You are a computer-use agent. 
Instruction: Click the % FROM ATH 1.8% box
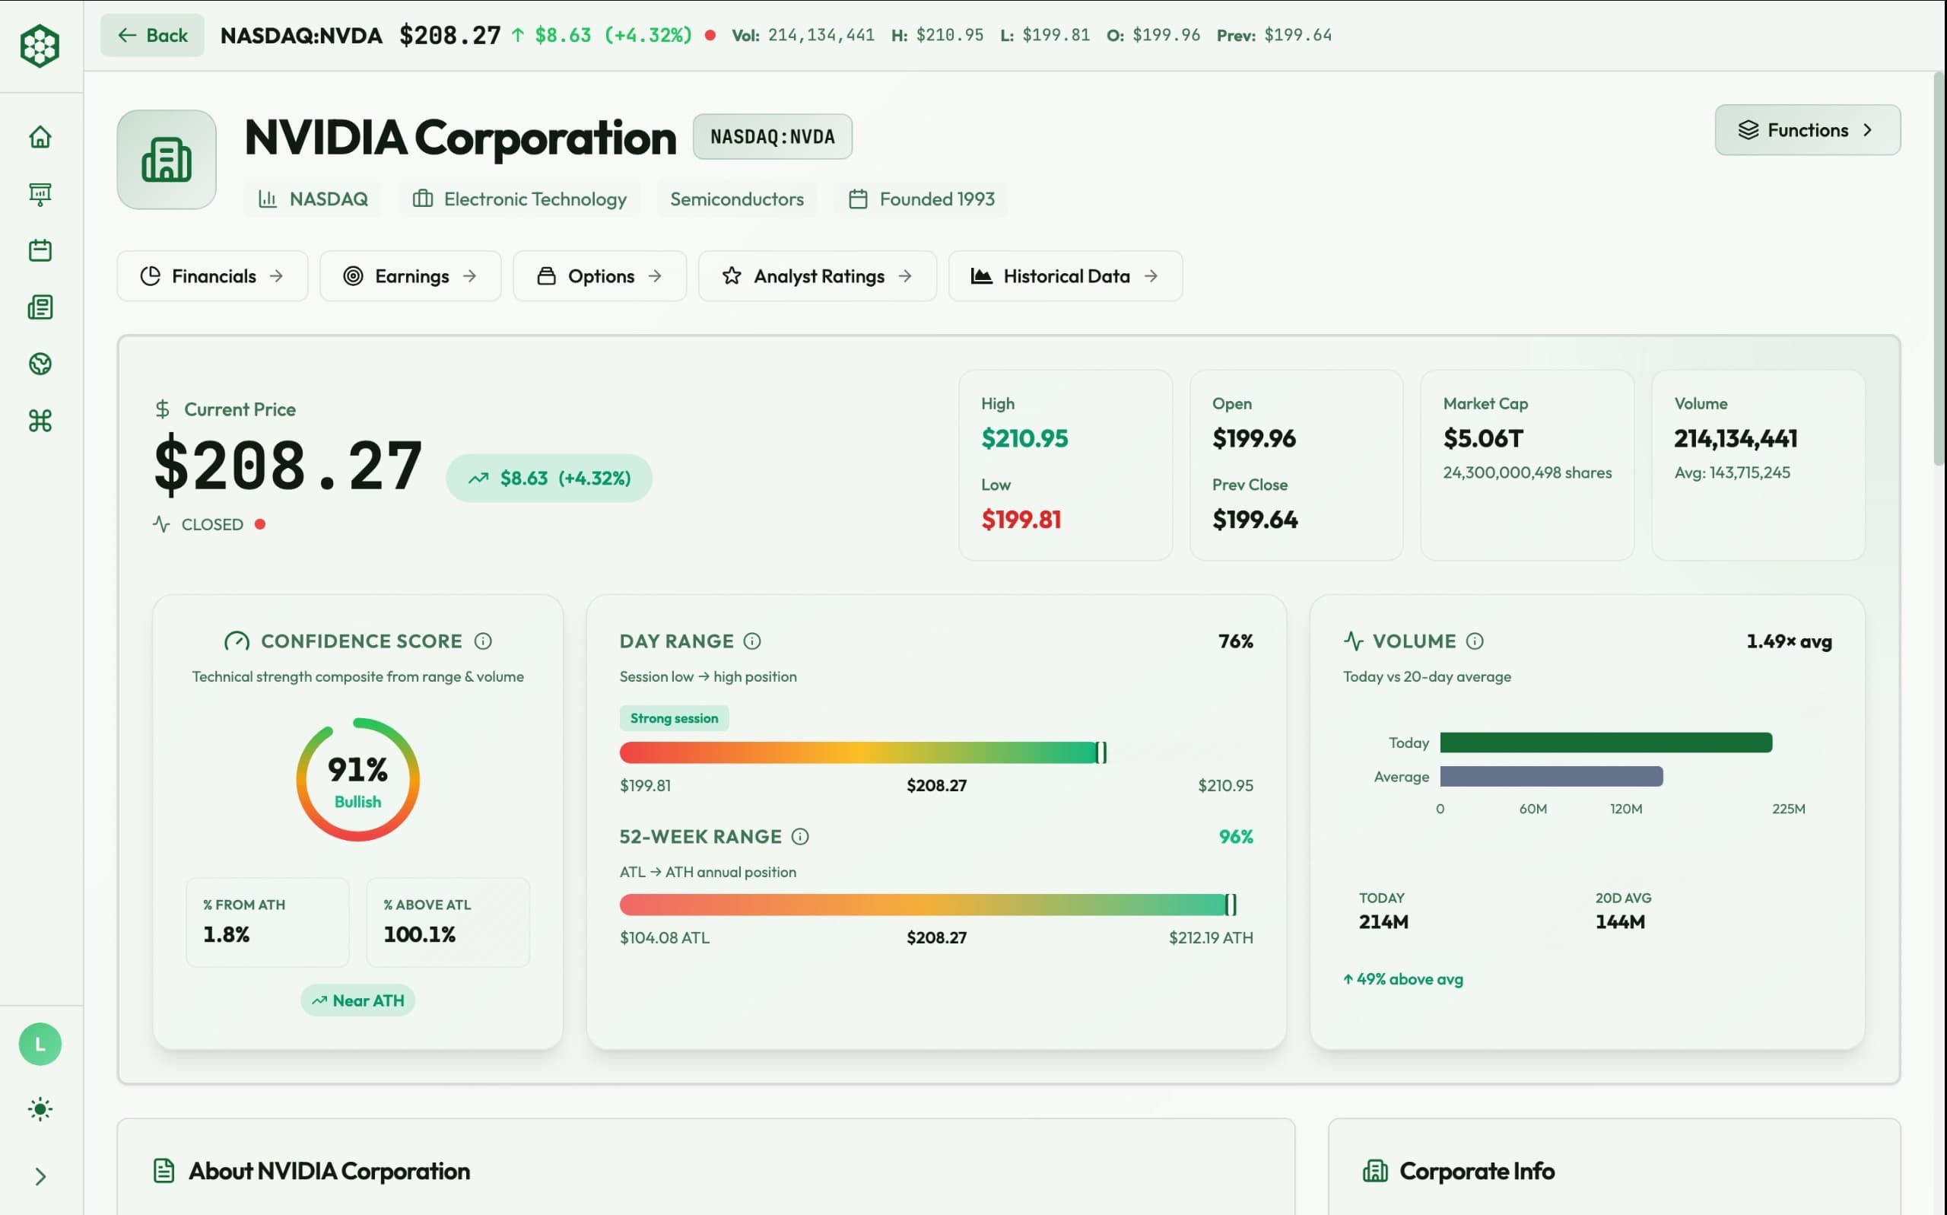pos(268,921)
